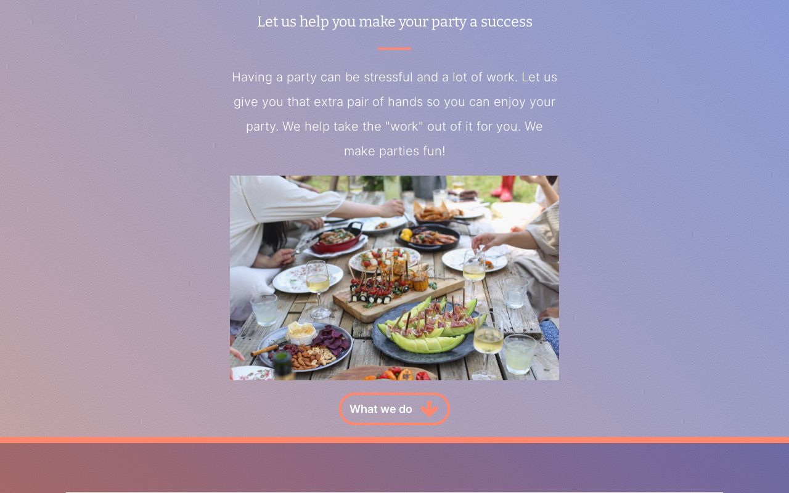Click the red boots in the photo background
789x493 pixels.
505,188
